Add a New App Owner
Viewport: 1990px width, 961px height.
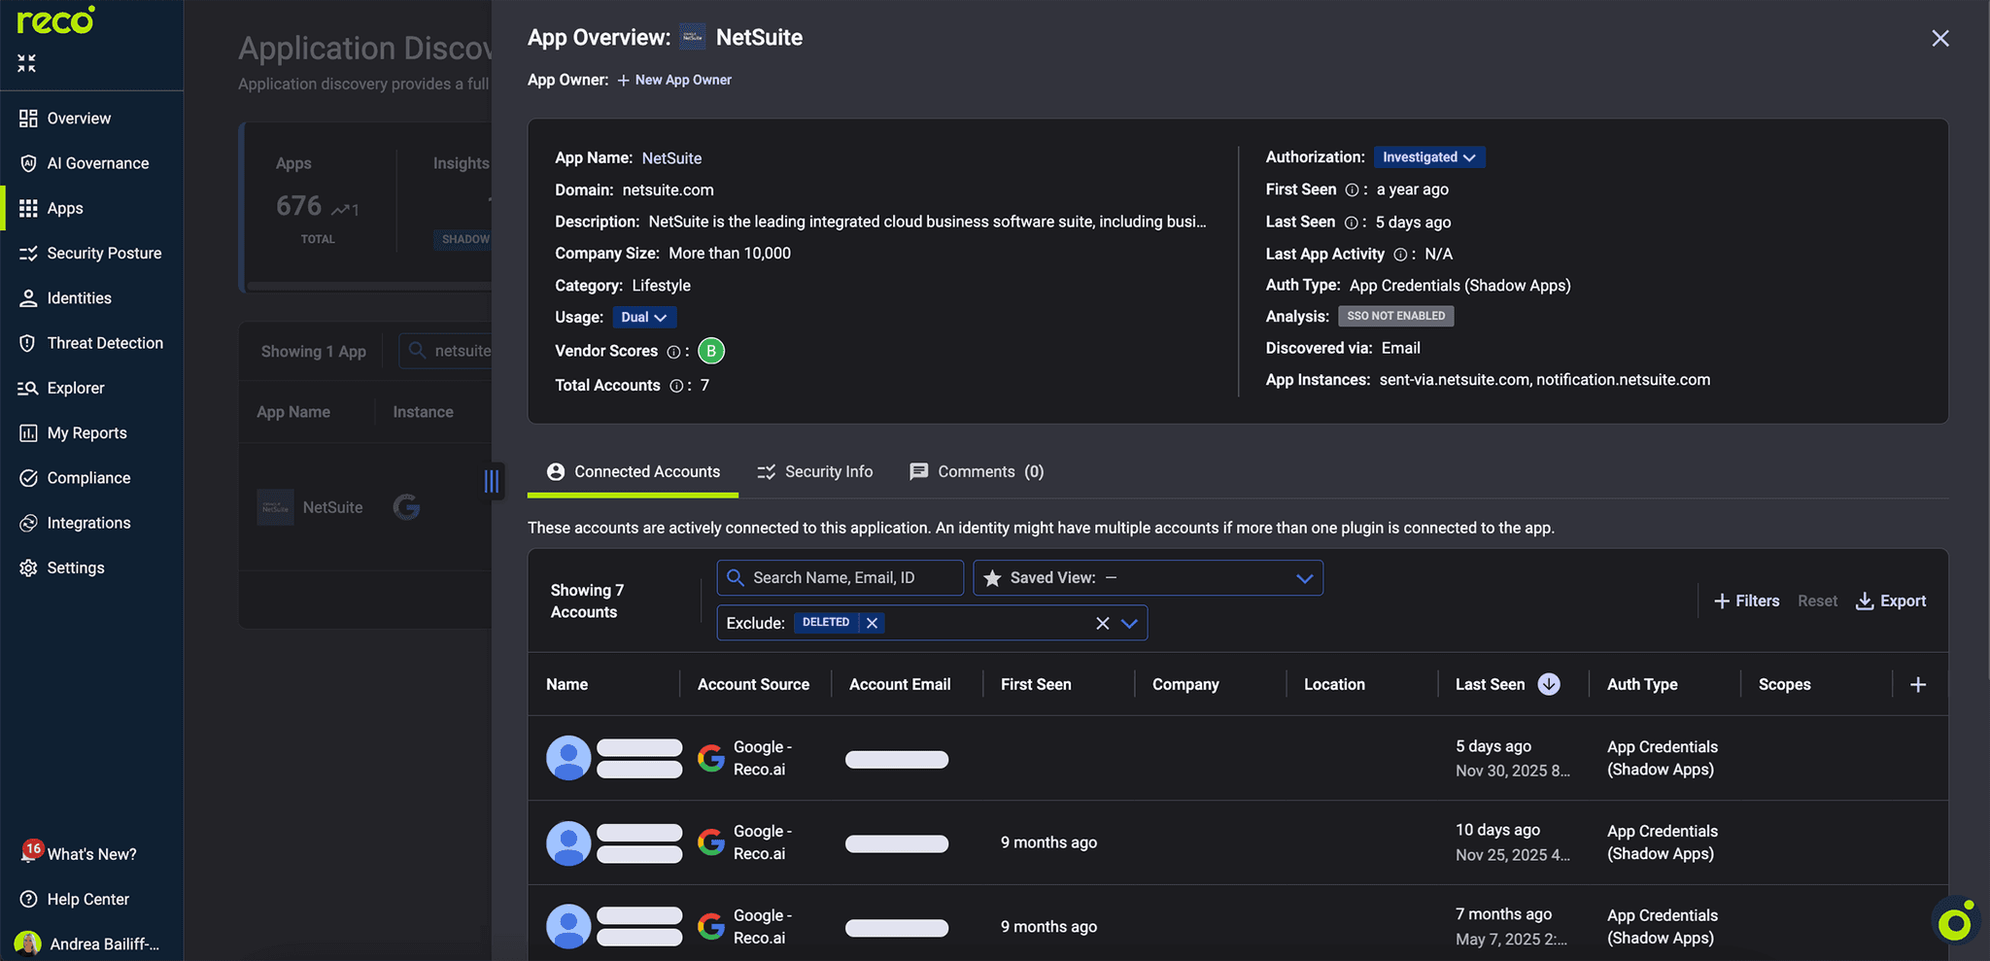click(x=674, y=80)
